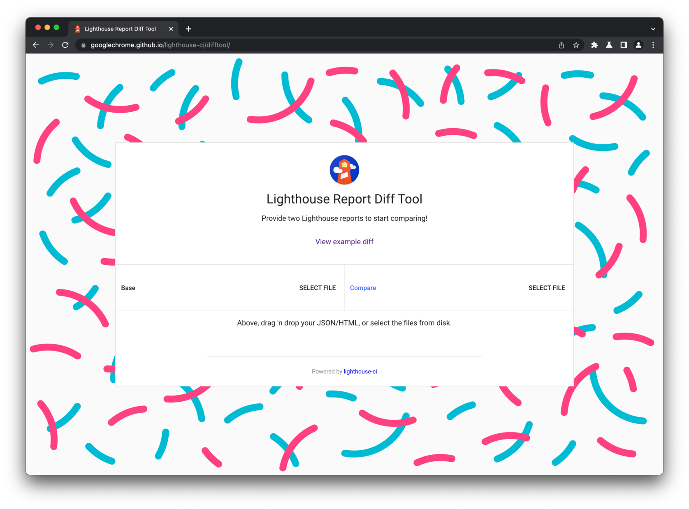Click the Chrome Labs flask icon
This screenshot has width=689, height=509.
click(609, 45)
